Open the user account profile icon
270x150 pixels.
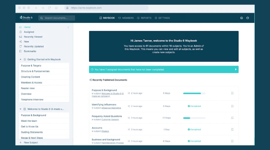247,18
